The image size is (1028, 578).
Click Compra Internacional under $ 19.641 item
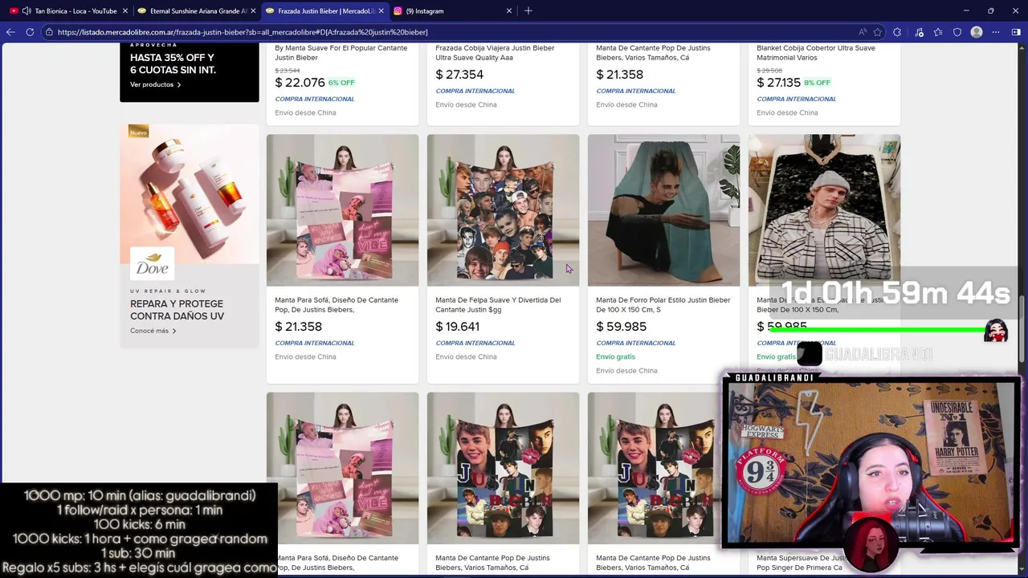475,343
